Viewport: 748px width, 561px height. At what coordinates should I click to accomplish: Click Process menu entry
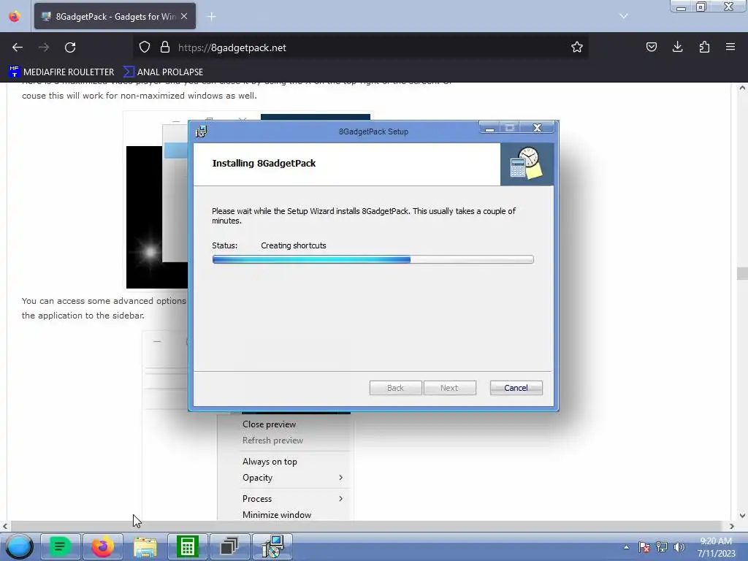pyautogui.click(x=256, y=498)
